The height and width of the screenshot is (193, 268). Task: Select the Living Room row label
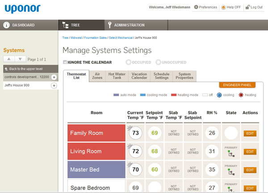click(96, 151)
